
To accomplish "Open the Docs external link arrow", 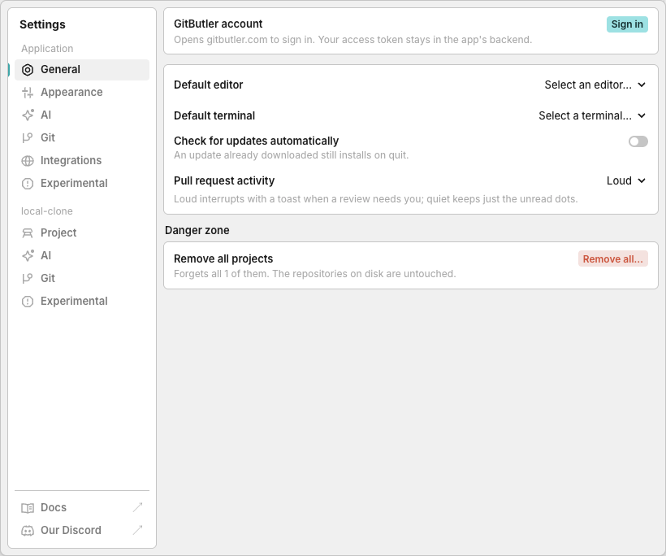I will pyautogui.click(x=137, y=507).
